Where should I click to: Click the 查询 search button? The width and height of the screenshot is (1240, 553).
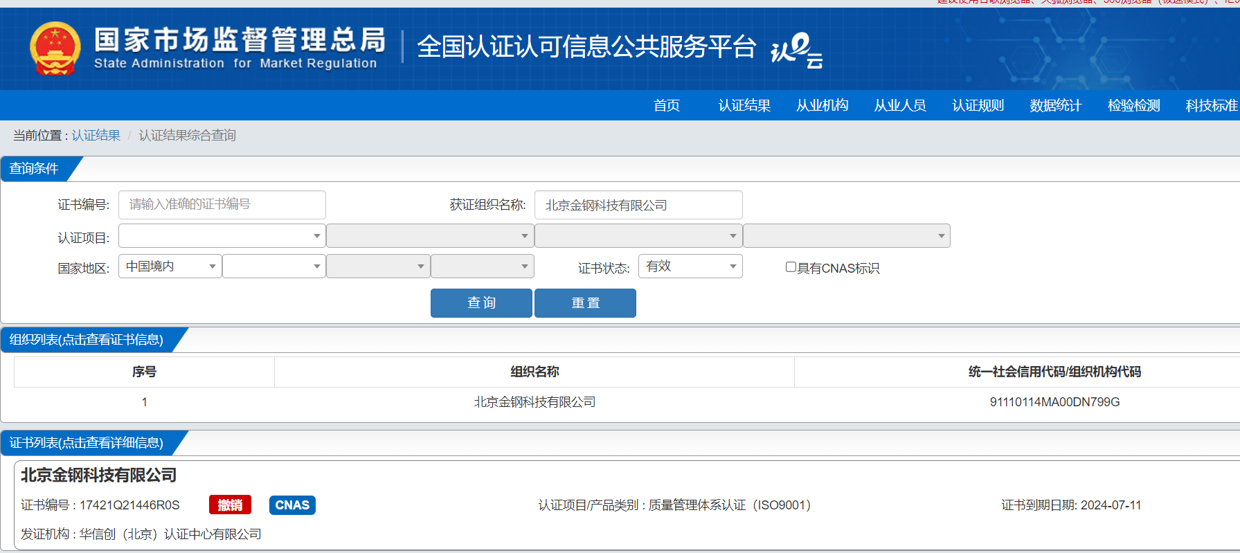click(x=481, y=303)
